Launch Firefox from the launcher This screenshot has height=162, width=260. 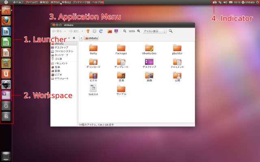point(6,21)
